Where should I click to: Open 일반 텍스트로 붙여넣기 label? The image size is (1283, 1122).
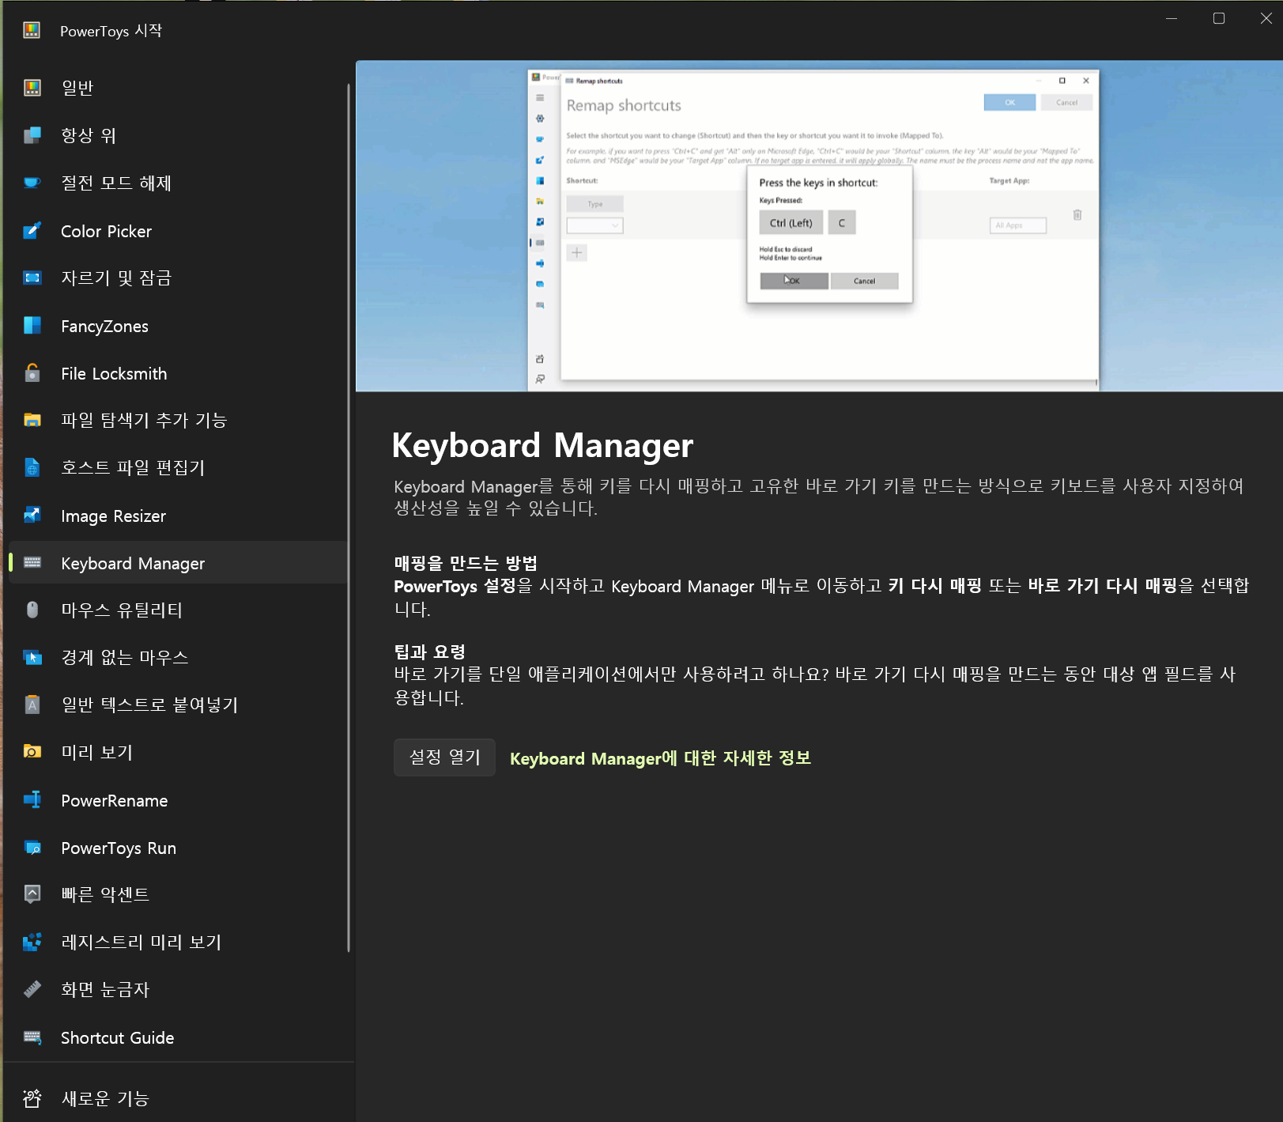coord(149,705)
